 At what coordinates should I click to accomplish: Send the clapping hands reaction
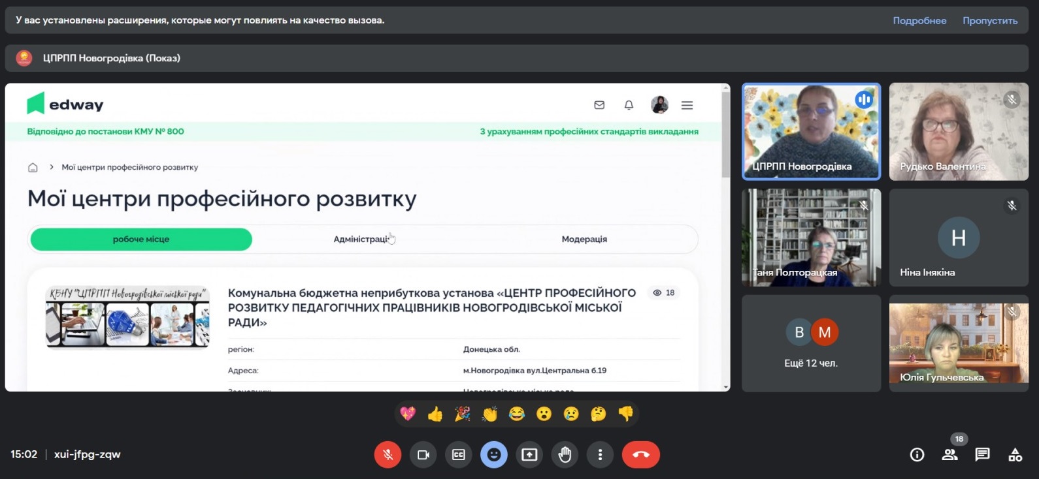coord(489,414)
